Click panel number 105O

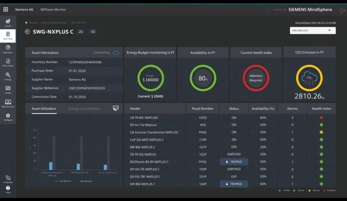pyautogui.click(x=203, y=118)
